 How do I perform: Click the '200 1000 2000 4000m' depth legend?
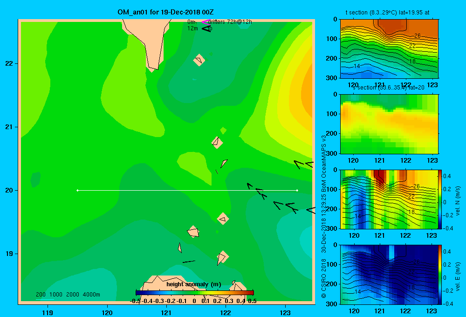pyautogui.click(x=68, y=295)
